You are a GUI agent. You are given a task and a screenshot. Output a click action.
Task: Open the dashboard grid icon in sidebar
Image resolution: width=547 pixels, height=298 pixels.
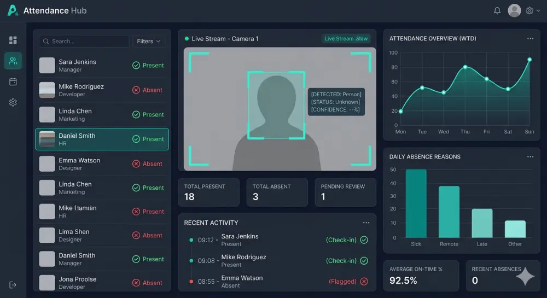click(13, 40)
